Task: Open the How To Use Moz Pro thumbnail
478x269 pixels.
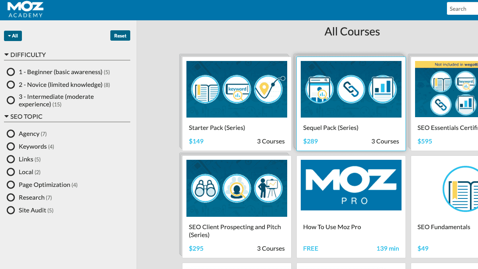Action: [351, 185]
